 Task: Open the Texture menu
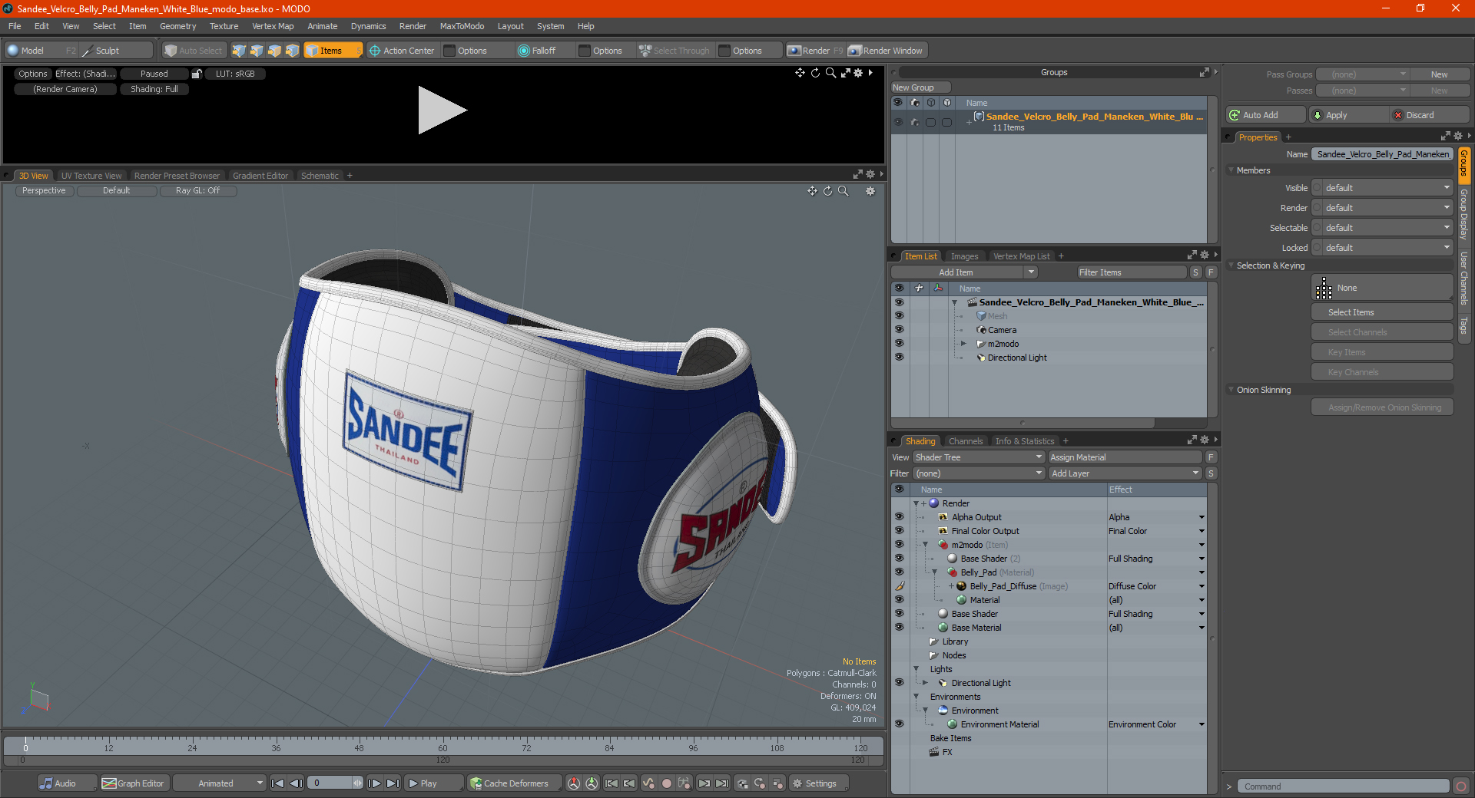[224, 26]
